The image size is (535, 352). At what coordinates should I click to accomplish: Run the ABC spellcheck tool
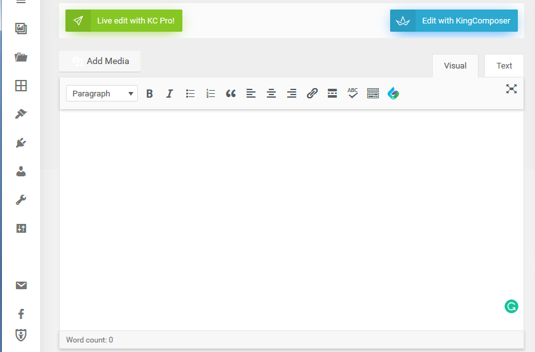click(x=353, y=94)
